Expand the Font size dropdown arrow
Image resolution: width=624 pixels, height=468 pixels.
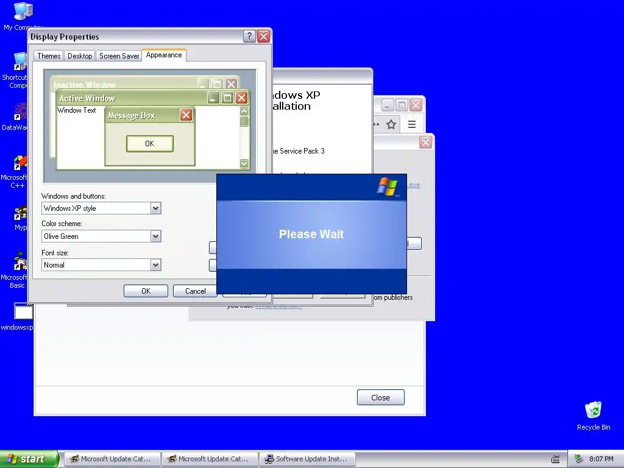(x=155, y=265)
